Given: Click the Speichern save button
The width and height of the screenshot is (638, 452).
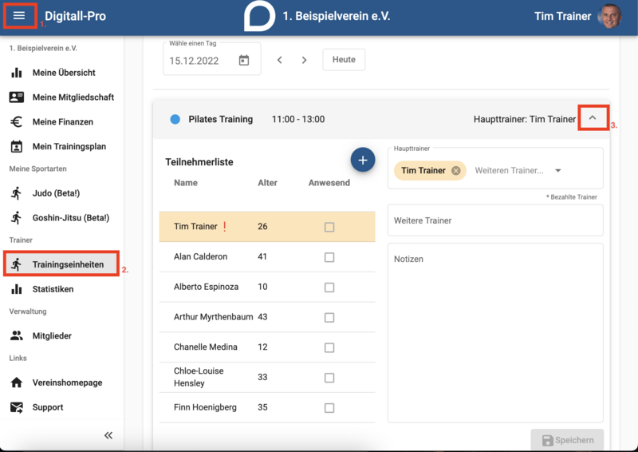Looking at the screenshot, I should (567, 440).
